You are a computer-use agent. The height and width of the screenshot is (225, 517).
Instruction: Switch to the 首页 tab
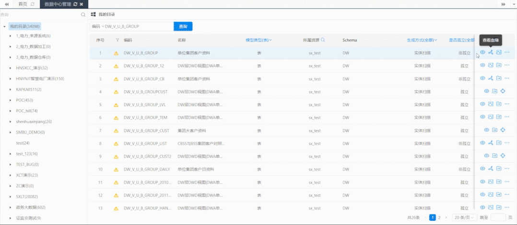(x=23, y=4)
